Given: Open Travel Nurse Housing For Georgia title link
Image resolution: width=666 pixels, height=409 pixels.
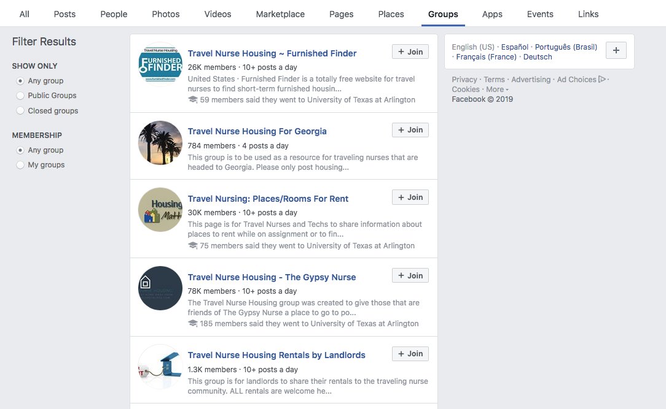Looking at the screenshot, I should [x=257, y=131].
